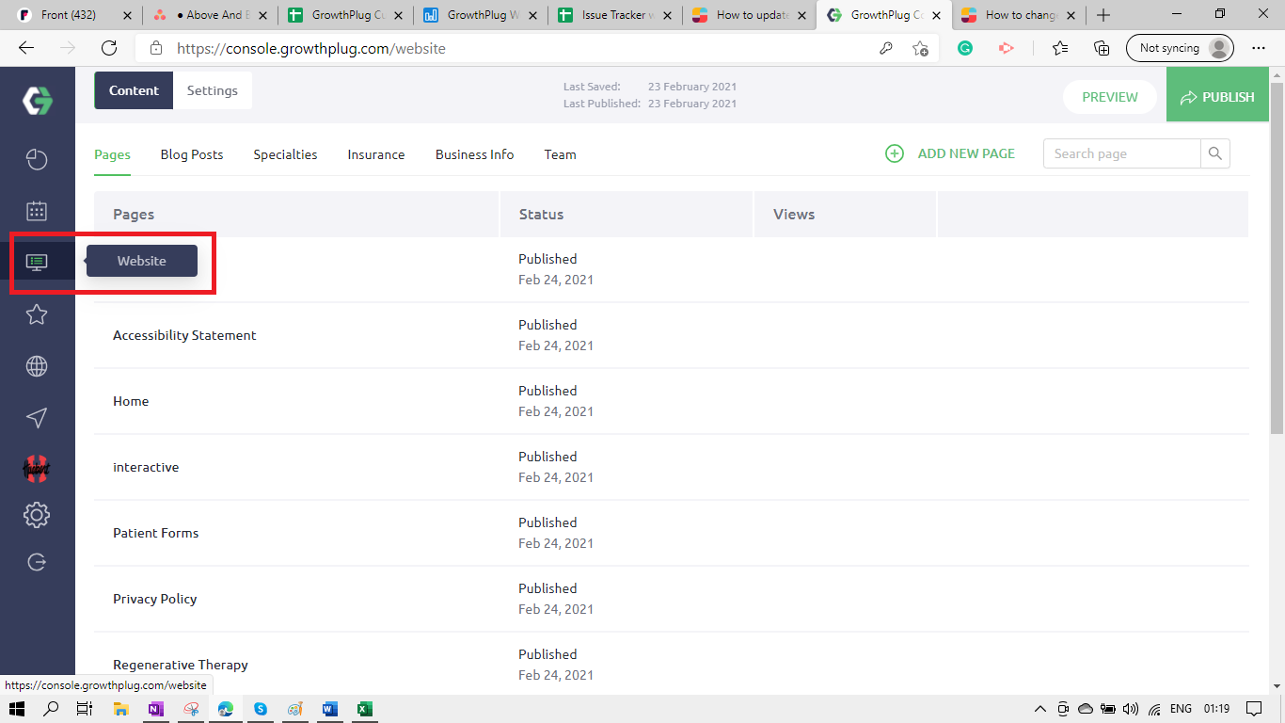1285x723 pixels.
Task: Switch to the Issue Tracker browser tab
Action: 616,15
